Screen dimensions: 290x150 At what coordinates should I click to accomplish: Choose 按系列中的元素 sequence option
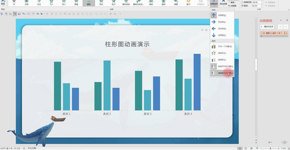pos(222,66)
